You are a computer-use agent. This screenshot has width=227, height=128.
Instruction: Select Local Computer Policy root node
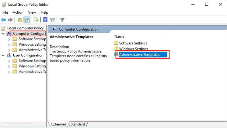26,28
